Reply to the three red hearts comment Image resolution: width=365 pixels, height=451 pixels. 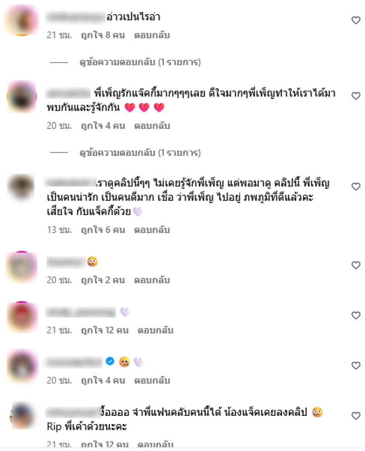click(x=152, y=126)
